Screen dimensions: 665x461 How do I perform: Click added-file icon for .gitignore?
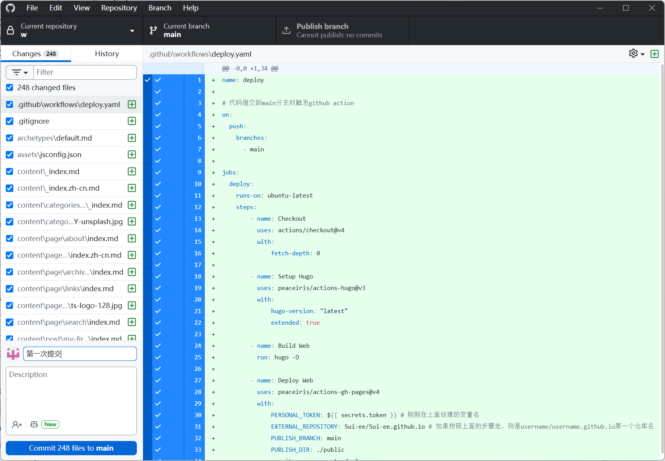(132, 121)
